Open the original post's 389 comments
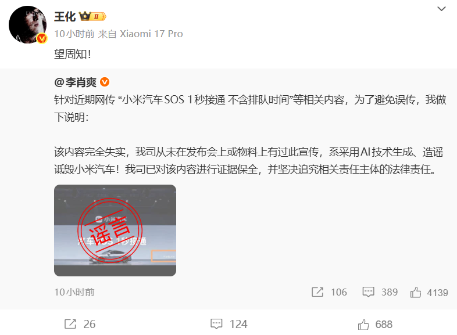The width and height of the screenshot is (457, 335). 380,292
